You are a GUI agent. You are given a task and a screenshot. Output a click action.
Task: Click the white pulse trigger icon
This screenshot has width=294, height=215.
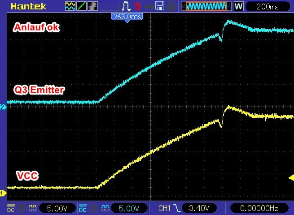[x=127, y=7]
